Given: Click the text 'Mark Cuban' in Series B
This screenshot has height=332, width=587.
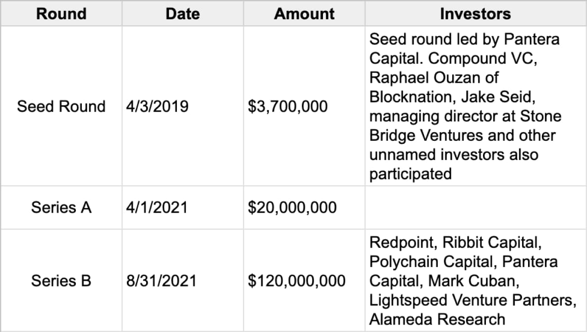Looking at the screenshot, I should [x=473, y=281].
